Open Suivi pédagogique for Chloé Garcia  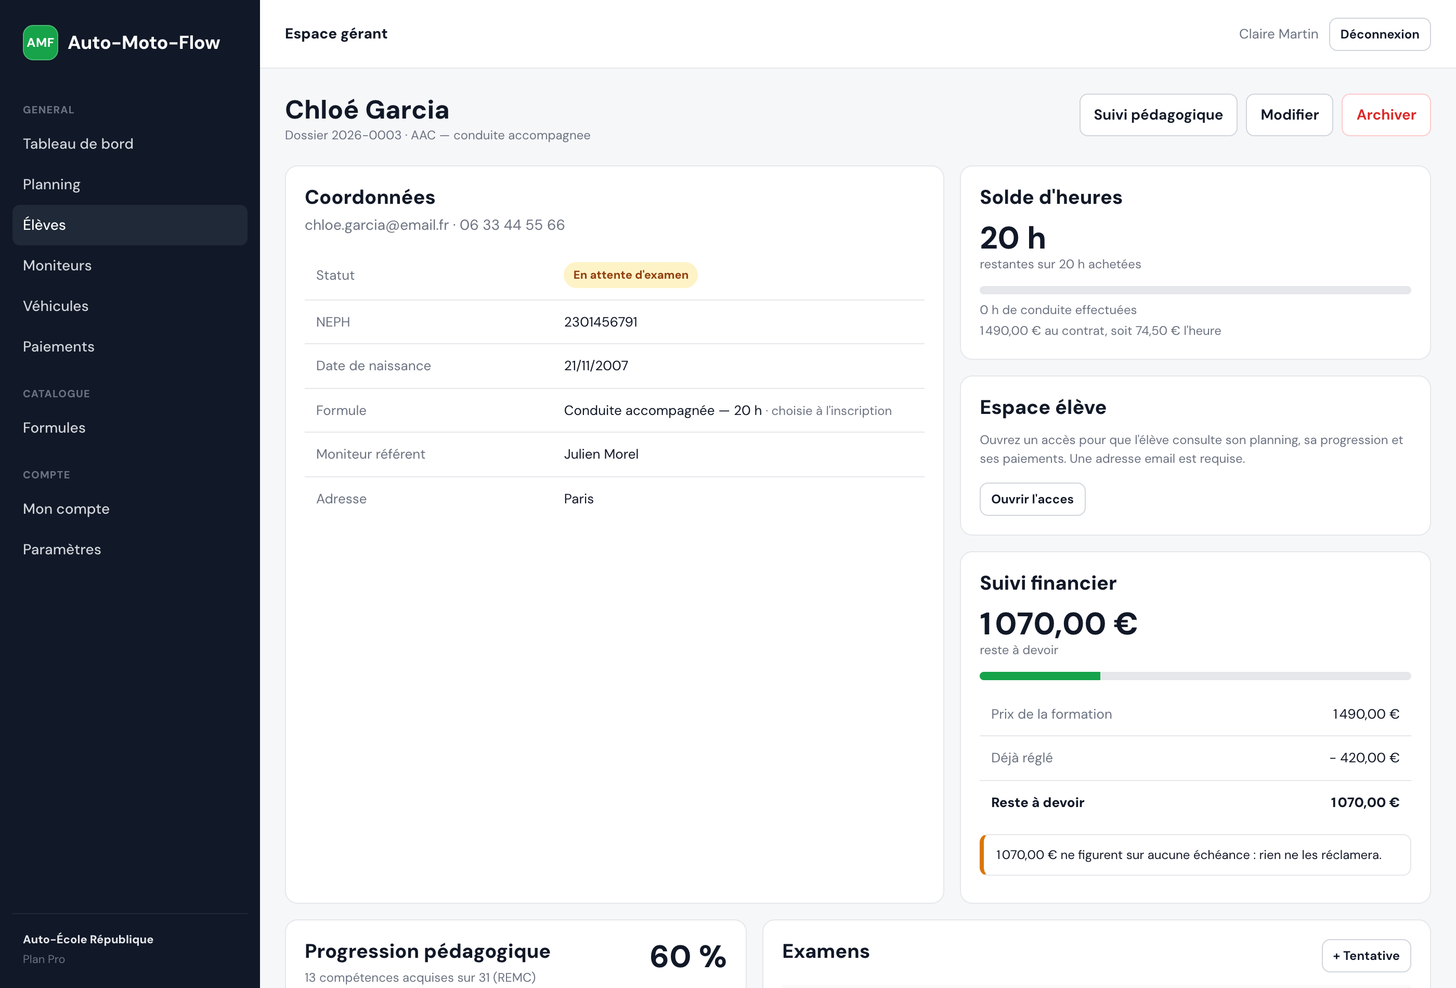[x=1158, y=114]
